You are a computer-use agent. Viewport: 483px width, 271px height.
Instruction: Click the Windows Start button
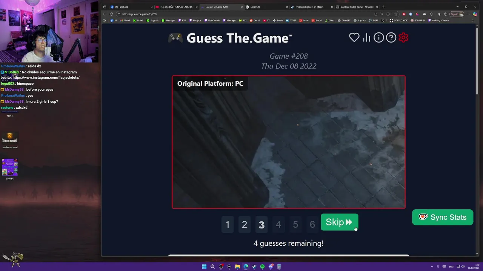click(x=204, y=266)
